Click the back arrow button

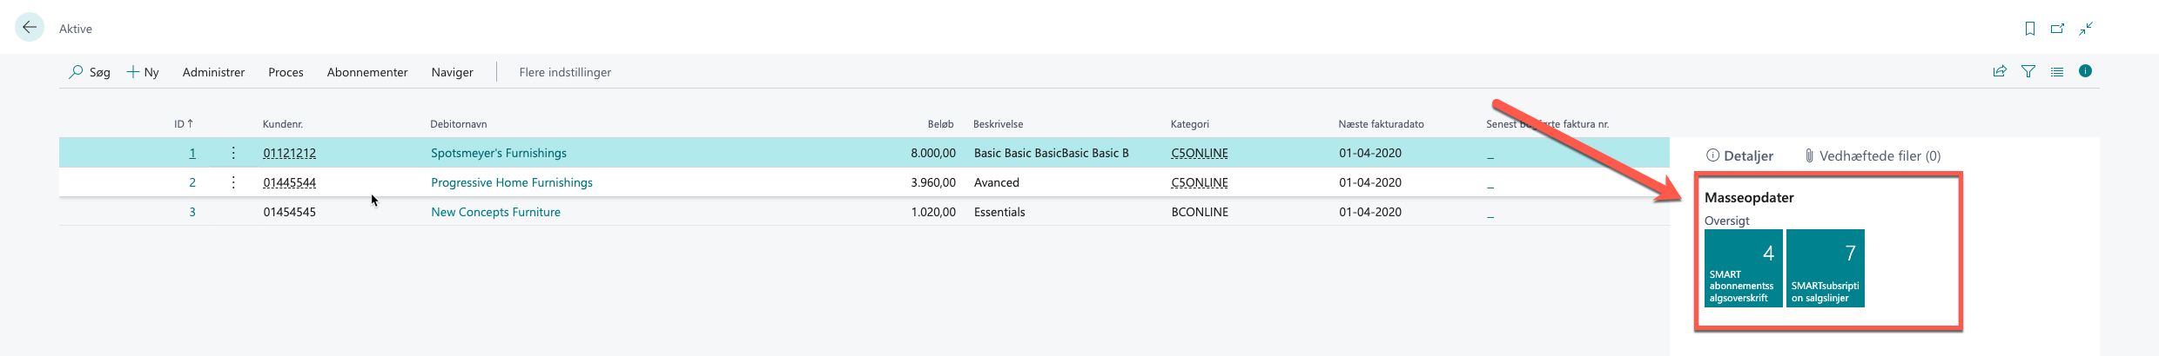click(x=30, y=28)
